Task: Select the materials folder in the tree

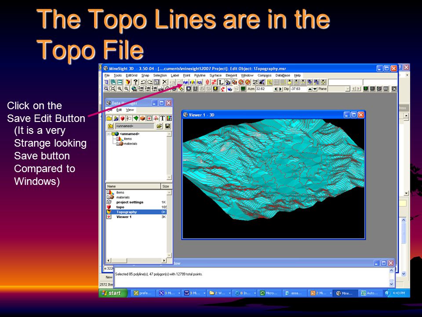Action: click(x=131, y=144)
